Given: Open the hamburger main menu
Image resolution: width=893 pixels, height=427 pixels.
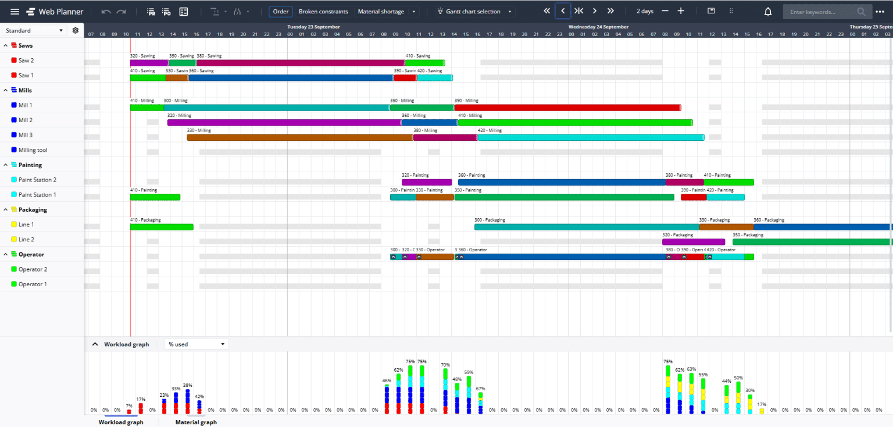Looking at the screenshot, I should click(15, 12).
